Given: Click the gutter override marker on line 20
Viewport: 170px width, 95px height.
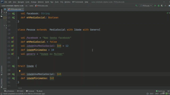Looking at the screenshot, I should [12, 38].
